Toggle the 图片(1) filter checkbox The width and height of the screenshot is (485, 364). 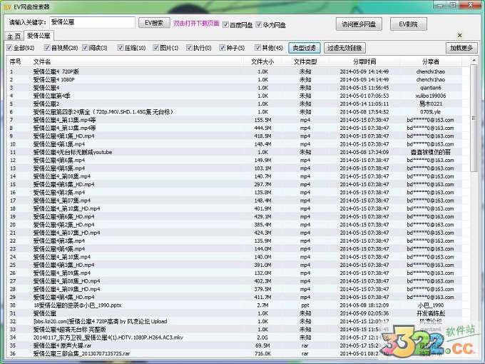point(156,48)
